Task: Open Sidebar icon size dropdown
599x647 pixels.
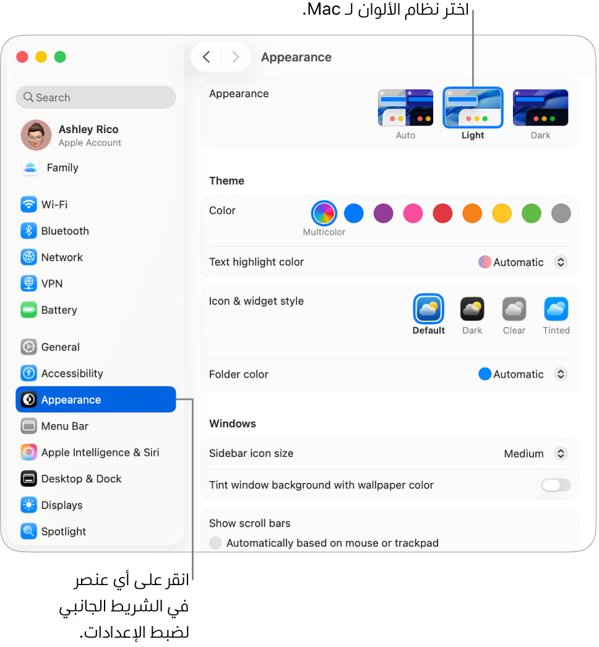Action: [x=537, y=454]
